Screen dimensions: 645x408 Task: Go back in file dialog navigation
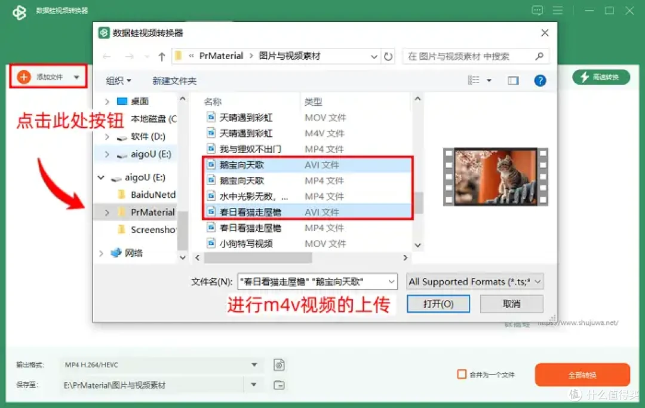(107, 56)
